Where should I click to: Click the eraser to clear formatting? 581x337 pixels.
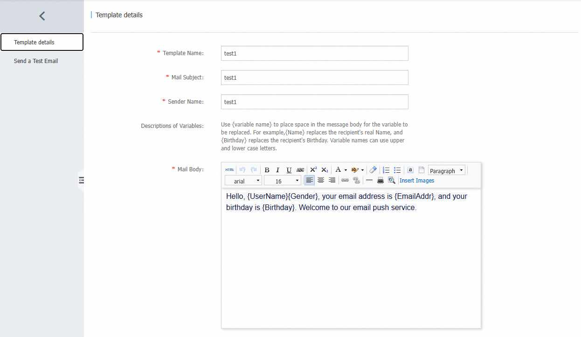click(x=373, y=170)
